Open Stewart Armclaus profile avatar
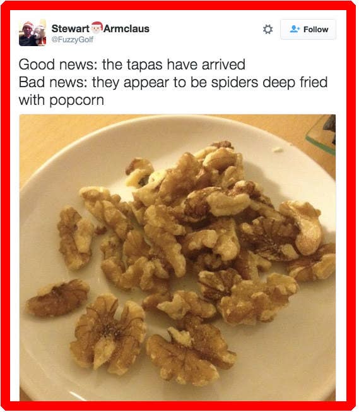 click(32, 33)
